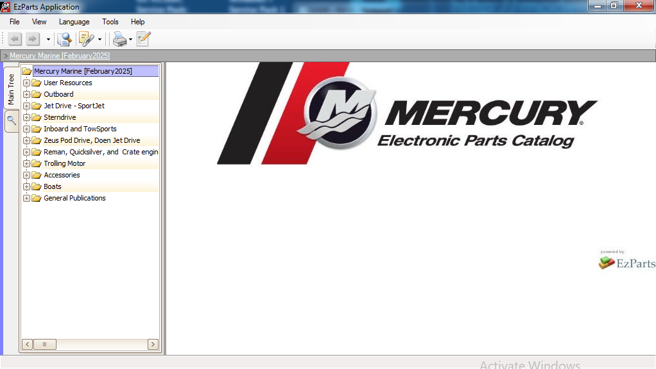Click the tree scrollbar right arrow

click(153, 345)
